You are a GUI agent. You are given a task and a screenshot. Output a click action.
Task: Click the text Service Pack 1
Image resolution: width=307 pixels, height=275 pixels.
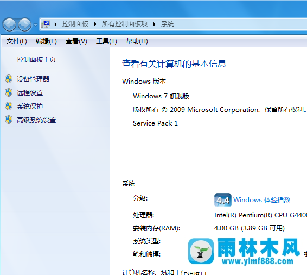(x=155, y=123)
